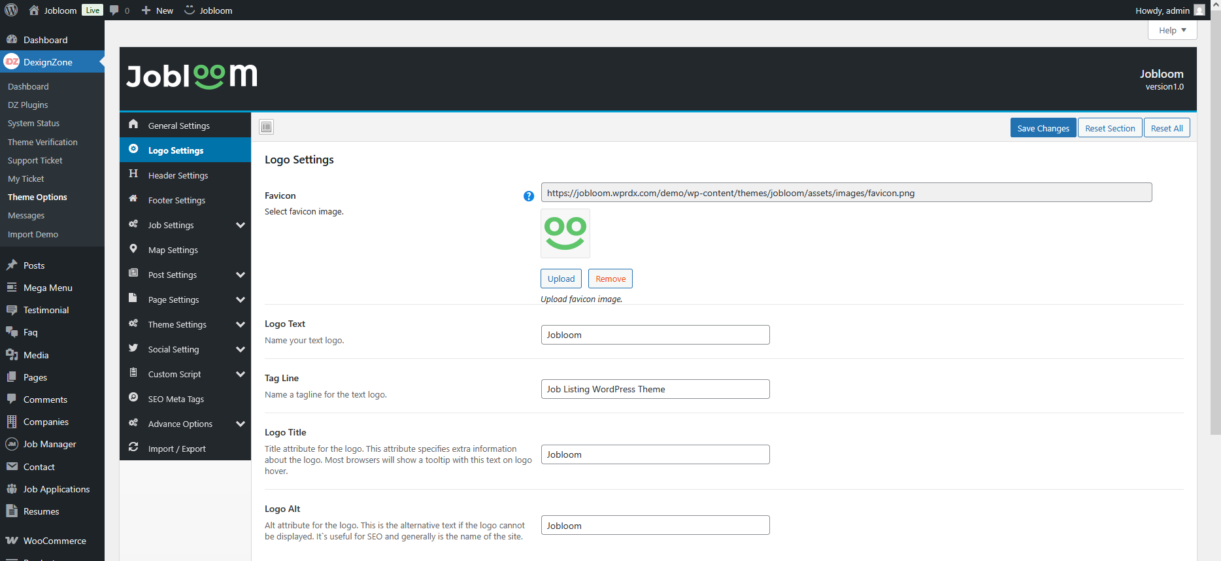The width and height of the screenshot is (1221, 561).
Task: Open the comments bubble in admin bar
Action: point(119,10)
